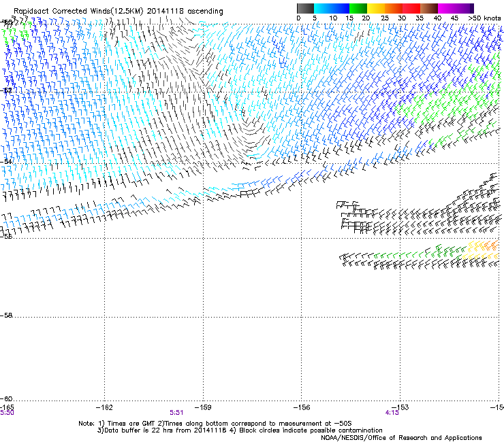Click the '-162' longitude axis label

[104, 407]
